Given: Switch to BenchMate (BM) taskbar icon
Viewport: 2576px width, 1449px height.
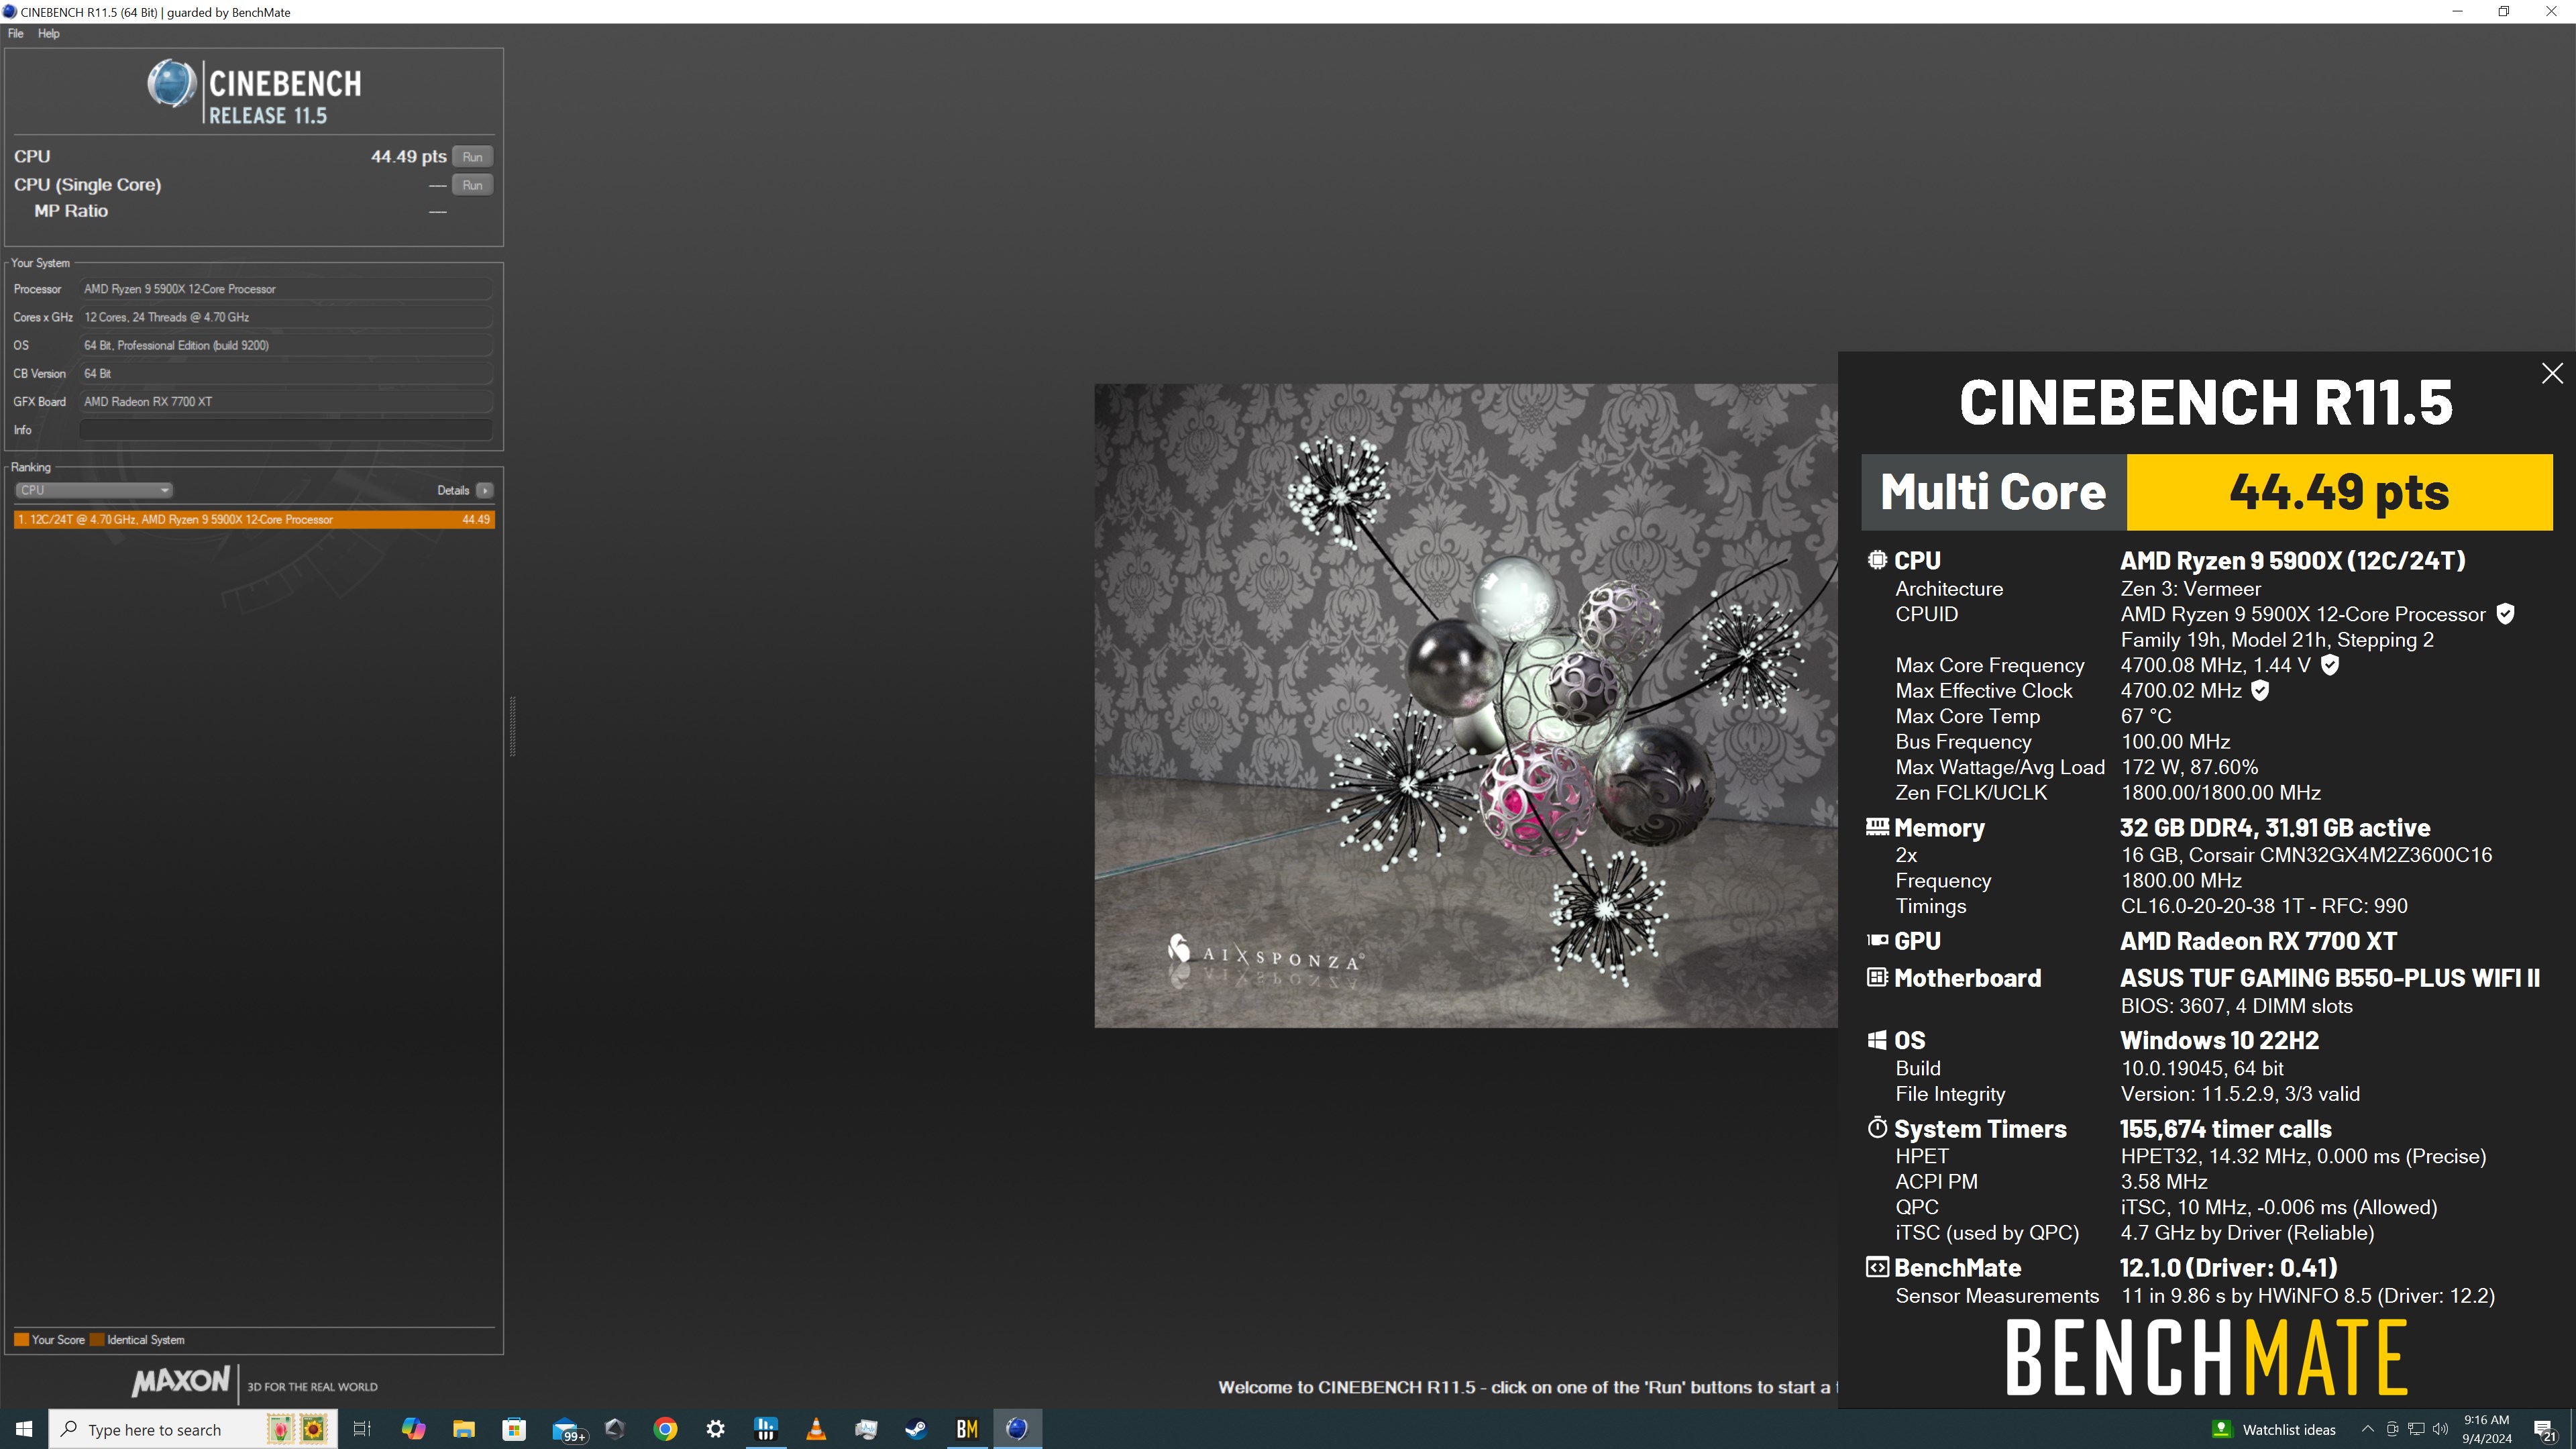Looking at the screenshot, I should [966, 1429].
